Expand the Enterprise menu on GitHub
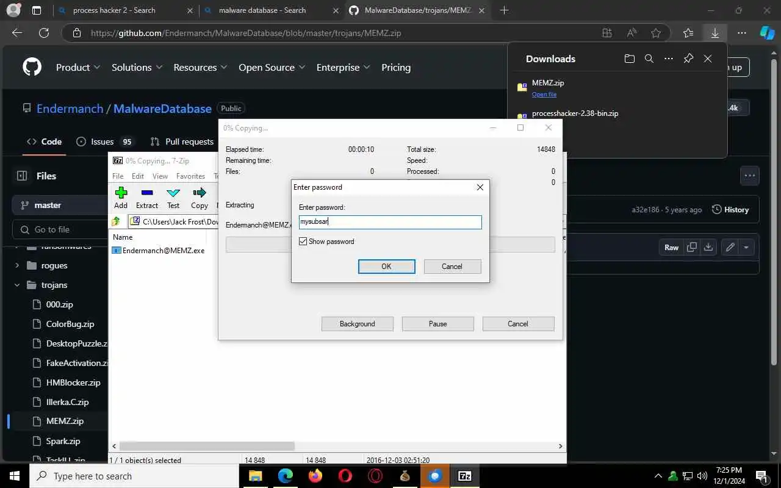Viewport: 781px width, 488px height. pos(343,67)
